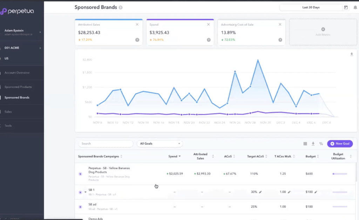Open the help icon beside Sponsored Brands title
This screenshot has width=359, height=220.
[121, 7]
